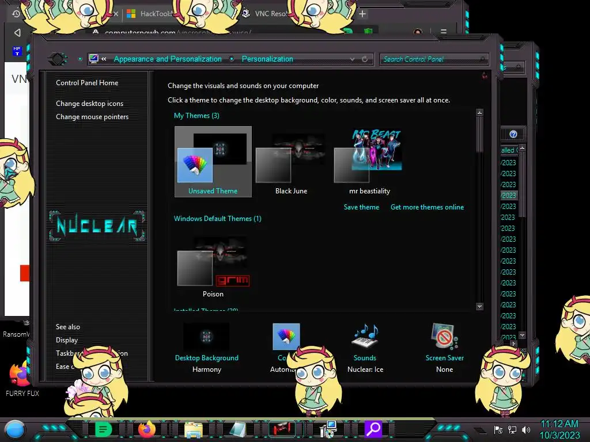Open browser history clock icon

pos(16,14)
